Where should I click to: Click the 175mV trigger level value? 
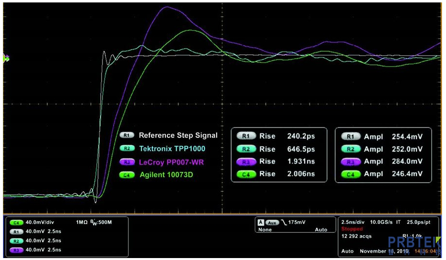299,222
